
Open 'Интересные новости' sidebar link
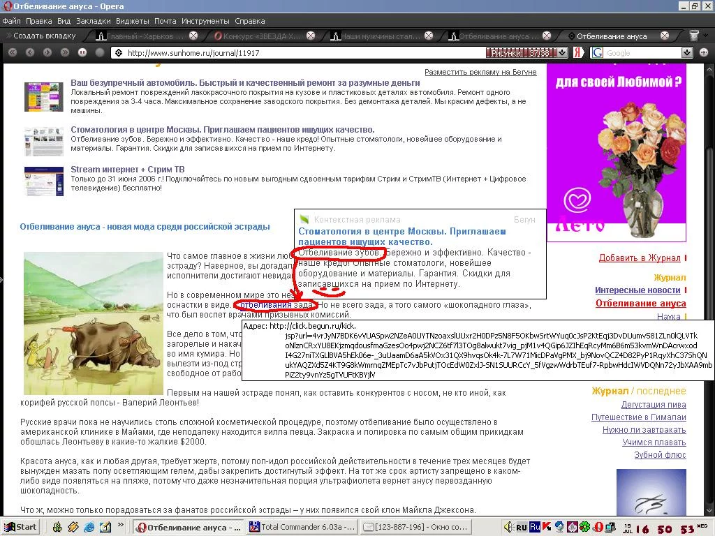point(637,290)
